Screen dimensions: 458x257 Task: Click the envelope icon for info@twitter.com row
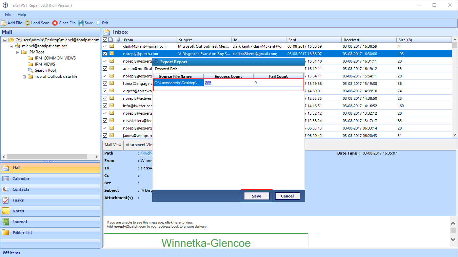[112, 106]
